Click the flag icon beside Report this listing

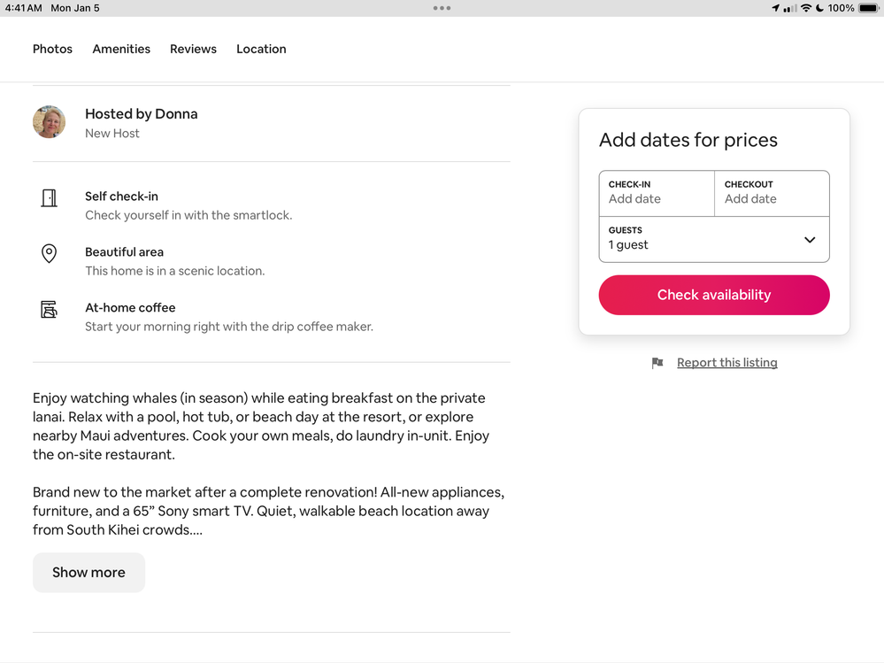click(657, 363)
